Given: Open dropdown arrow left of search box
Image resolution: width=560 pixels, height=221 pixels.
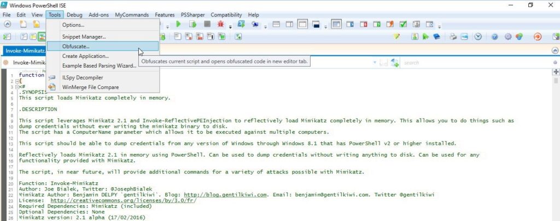Looking at the screenshot, I should (375, 63).
